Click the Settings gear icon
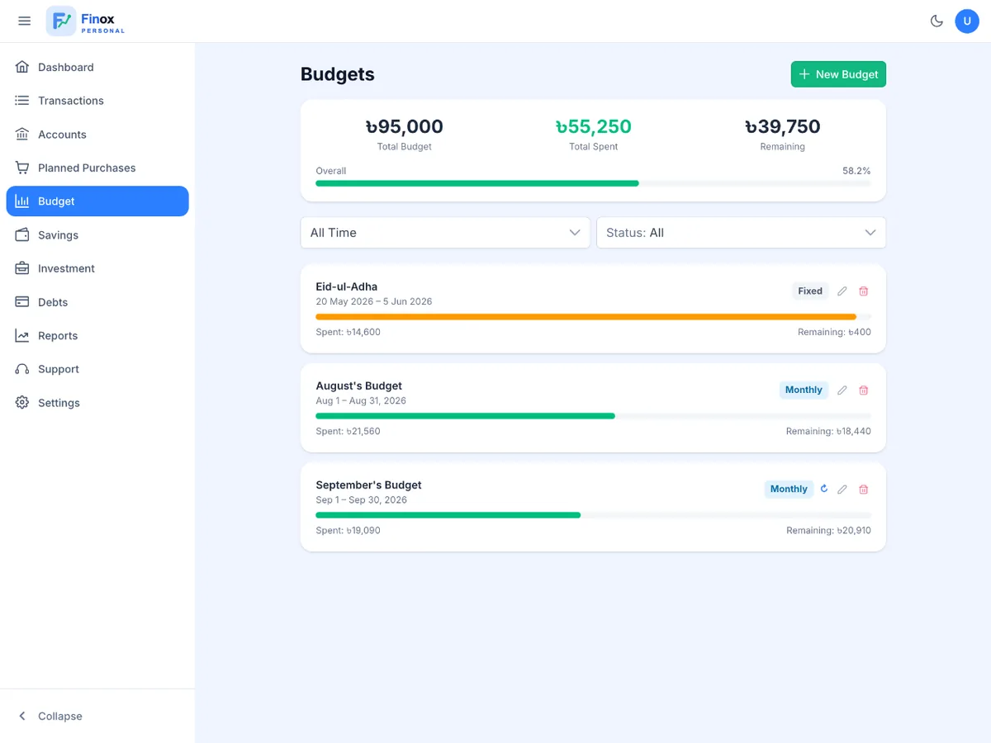The width and height of the screenshot is (991, 743). click(x=22, y=403)
